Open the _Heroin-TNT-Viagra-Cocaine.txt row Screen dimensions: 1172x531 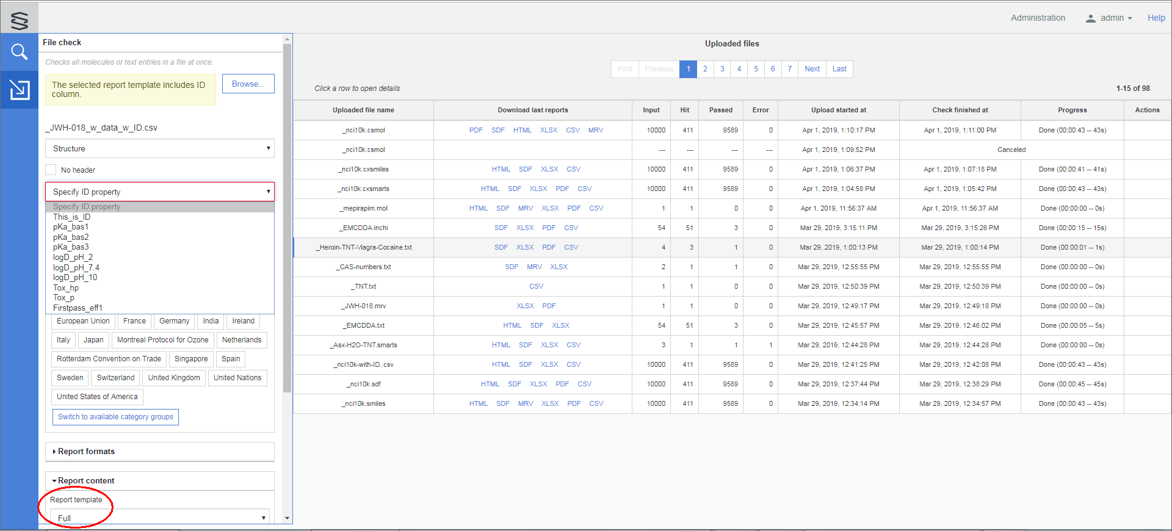(364, 247)
